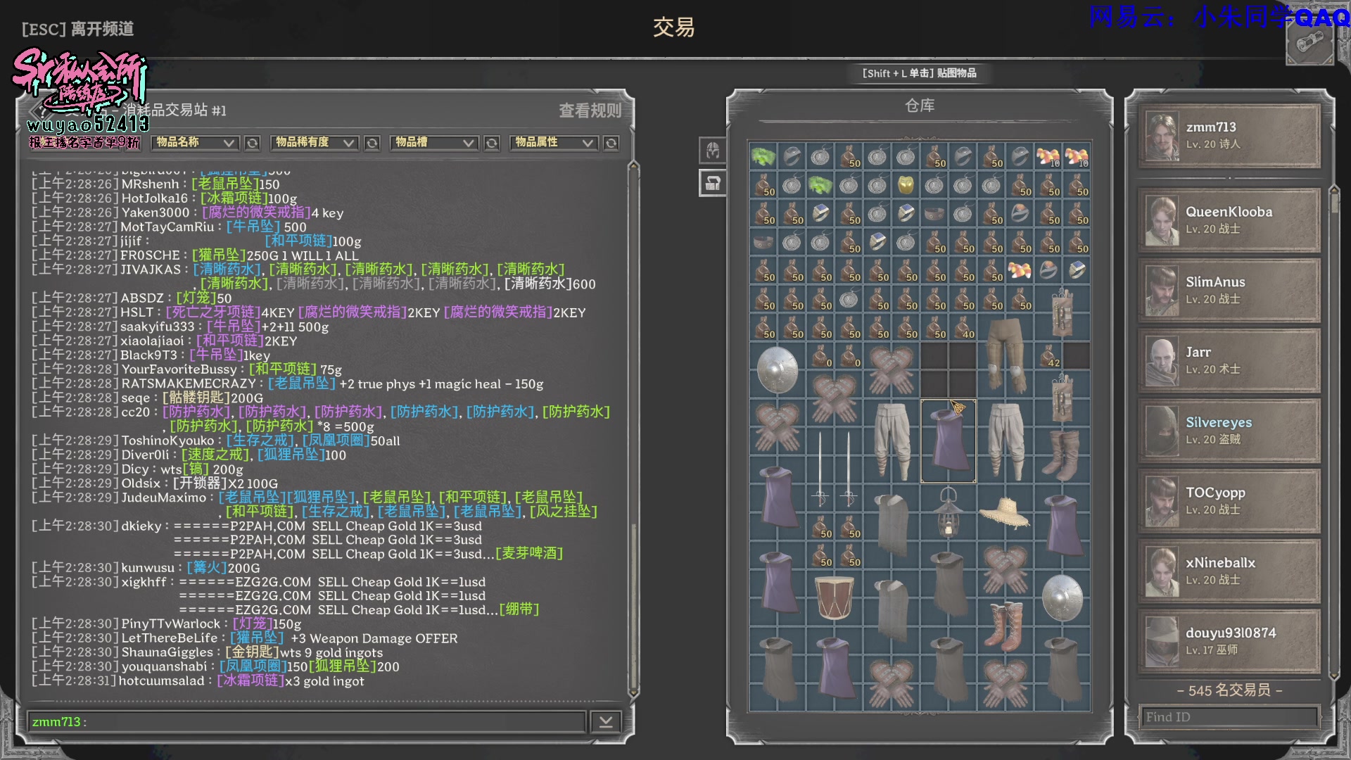Select the brown leather boots in stash

1062,455
